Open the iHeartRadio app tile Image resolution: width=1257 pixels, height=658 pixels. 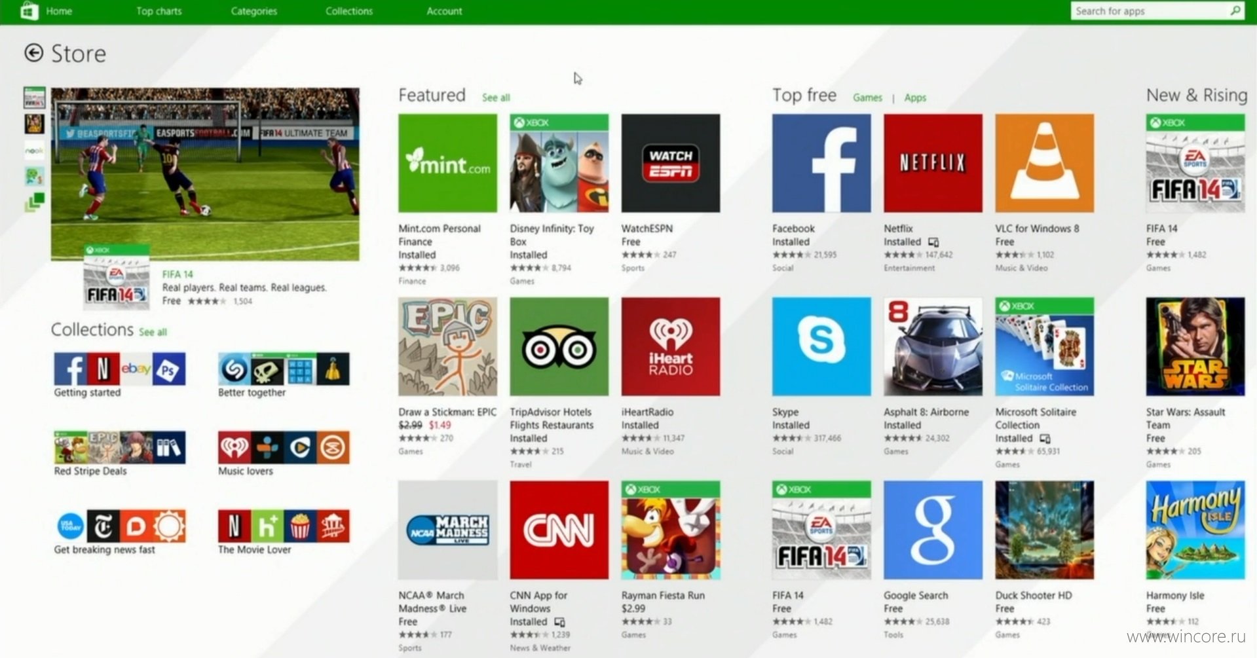pos(671,346)
